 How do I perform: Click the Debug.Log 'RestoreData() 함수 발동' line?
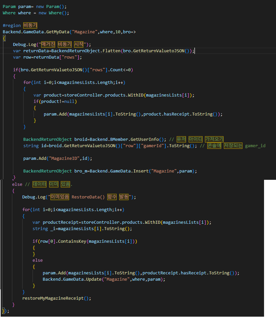(x=79, y=197)
